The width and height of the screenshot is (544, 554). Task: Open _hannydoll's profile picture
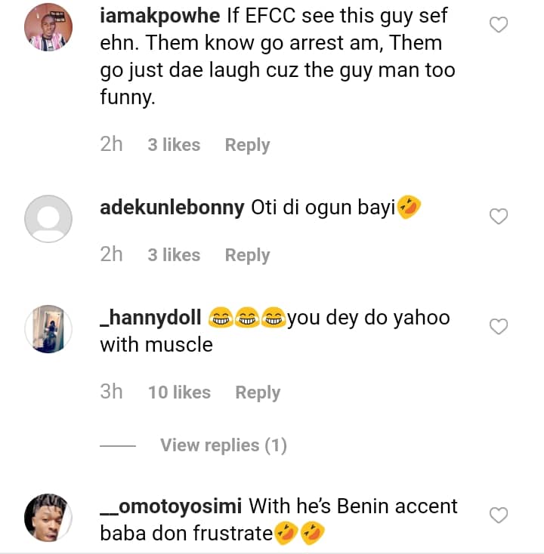pos(48,329)
